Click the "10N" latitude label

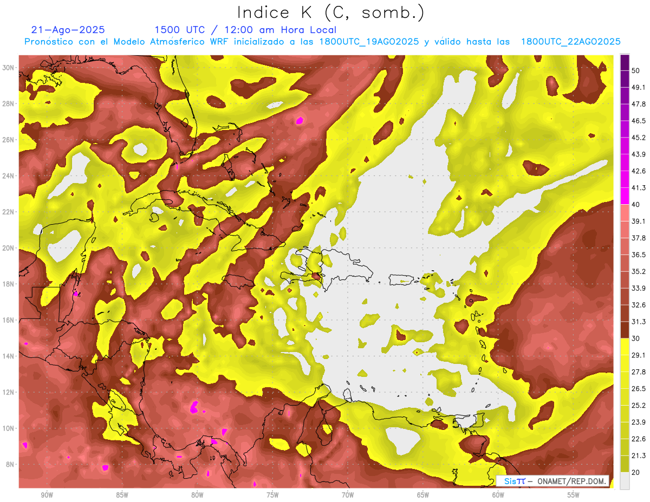[8, 428]
